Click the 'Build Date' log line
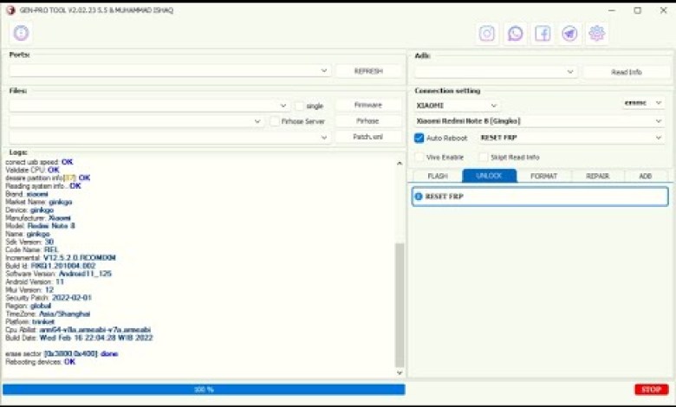The width and height of the screenshot is (676, 407). click(79, 338)
